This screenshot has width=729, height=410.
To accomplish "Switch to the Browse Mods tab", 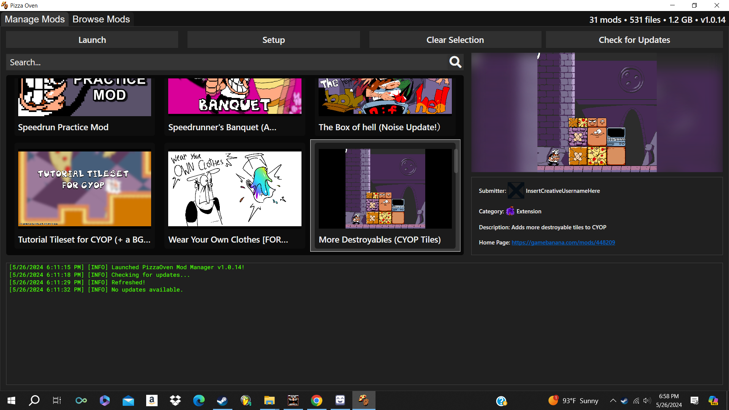I will click(x=101, y=19).
